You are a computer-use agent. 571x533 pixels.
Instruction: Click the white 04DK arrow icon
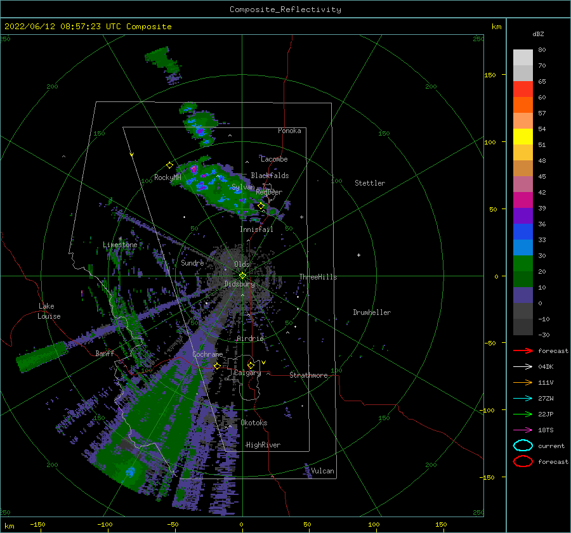click(523, 366)
